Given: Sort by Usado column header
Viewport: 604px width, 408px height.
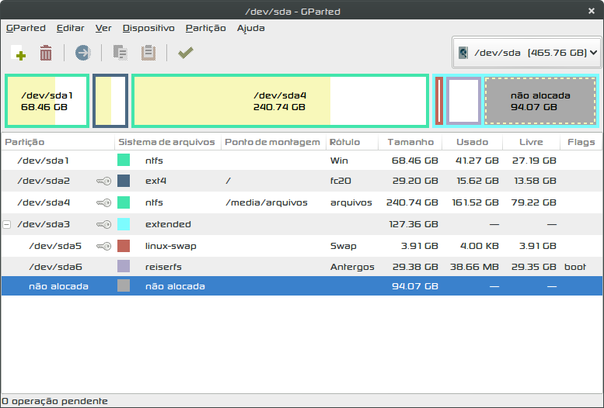Looking at the screenshot, I should pyautogui.click(x=473, y=142).
